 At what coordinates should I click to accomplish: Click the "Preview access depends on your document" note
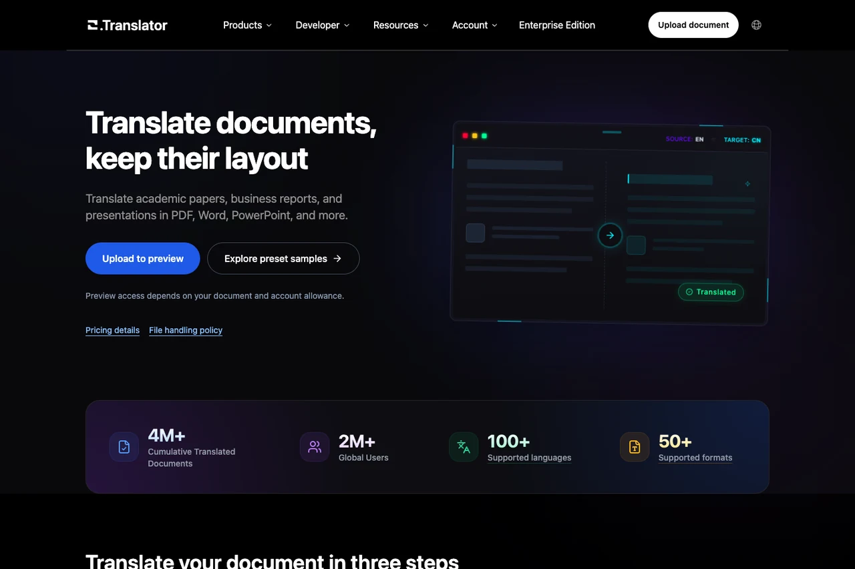pyautogui.click(x=215, y=296)
